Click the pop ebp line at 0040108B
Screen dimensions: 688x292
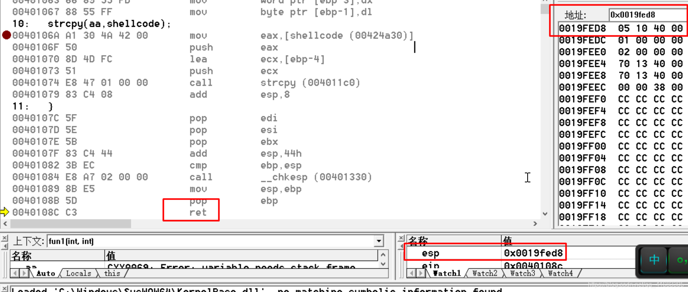[145, 200]
